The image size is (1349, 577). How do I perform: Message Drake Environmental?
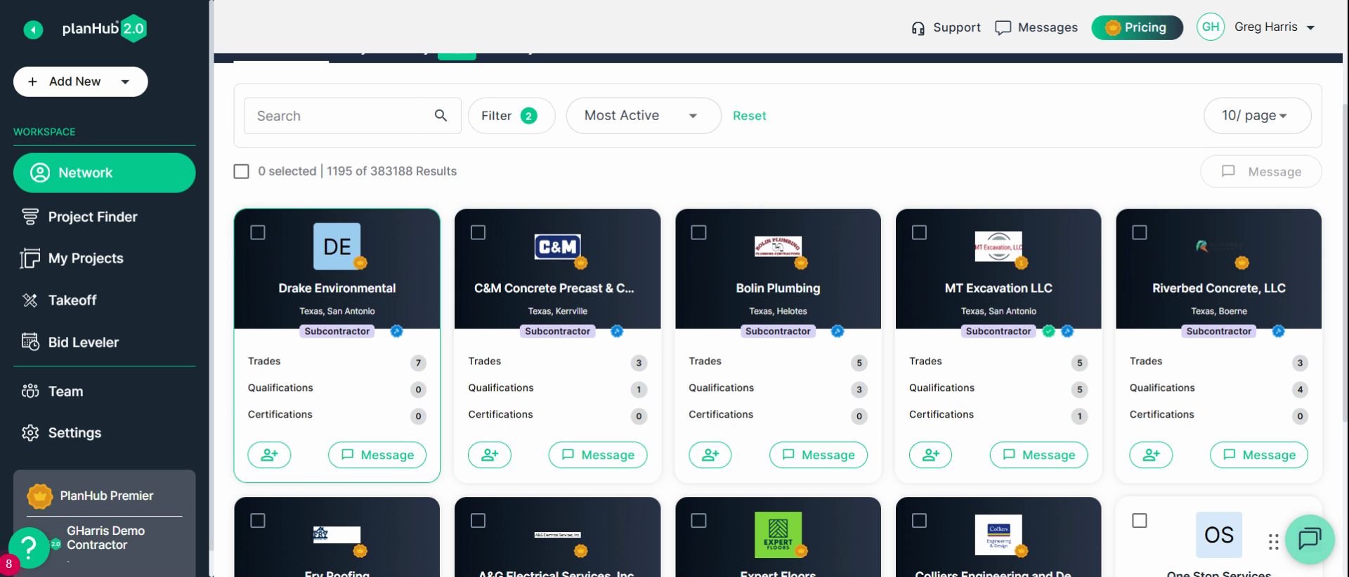click(377, 455)
